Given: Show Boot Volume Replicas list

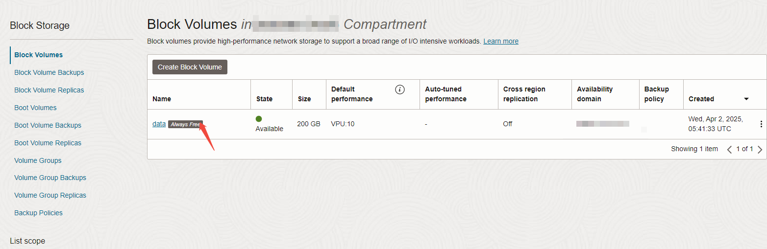Looking at the screenshot, I should [x=48, y=143].
